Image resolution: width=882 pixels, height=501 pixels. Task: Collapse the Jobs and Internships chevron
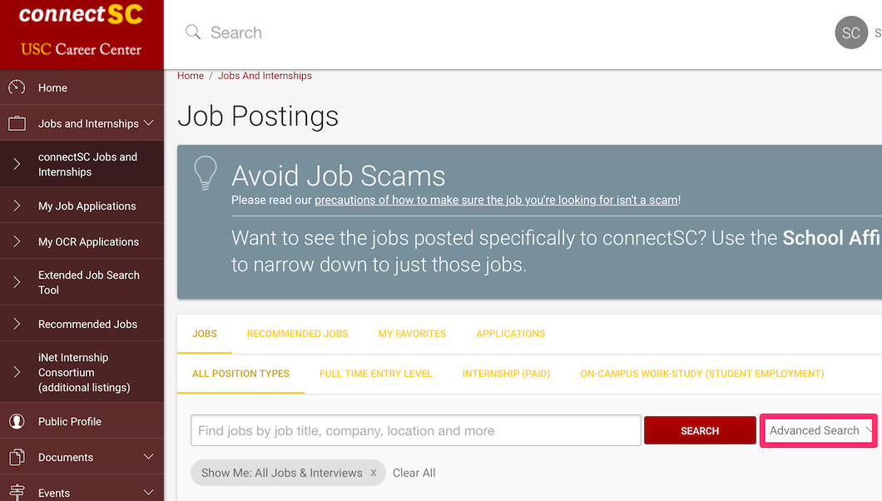148,123
